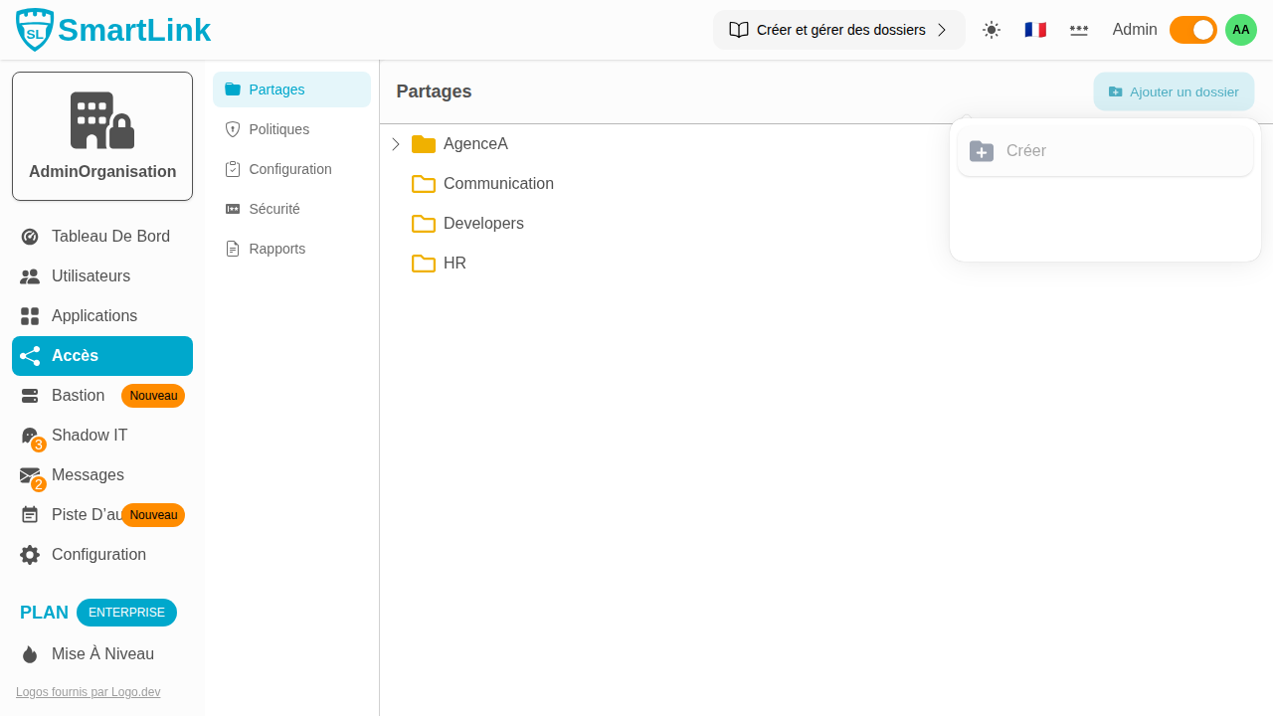
Task: Switch to the Sécurité tab
Action: point(274,209)
